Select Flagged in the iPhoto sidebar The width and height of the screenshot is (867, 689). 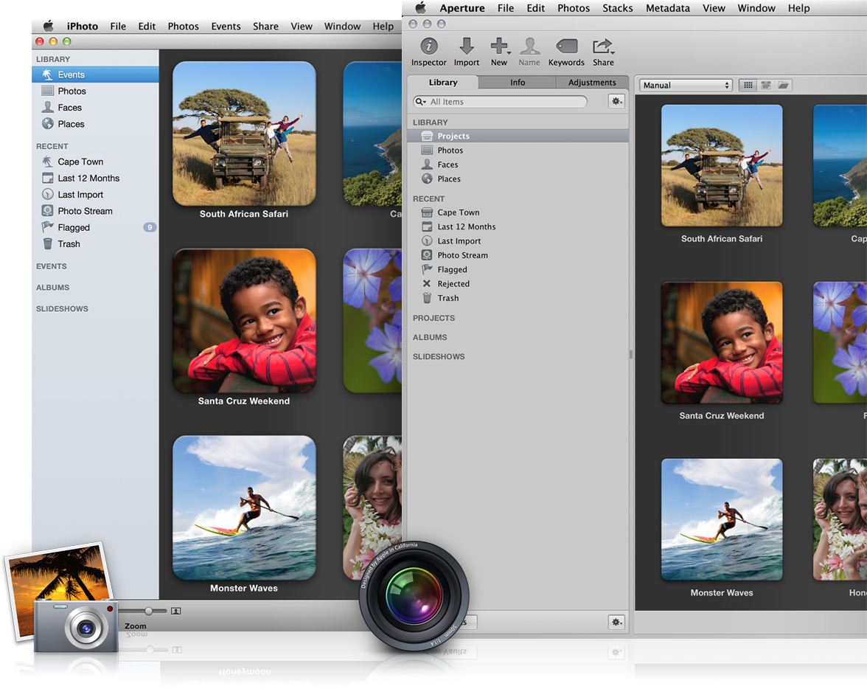point(74,228)
